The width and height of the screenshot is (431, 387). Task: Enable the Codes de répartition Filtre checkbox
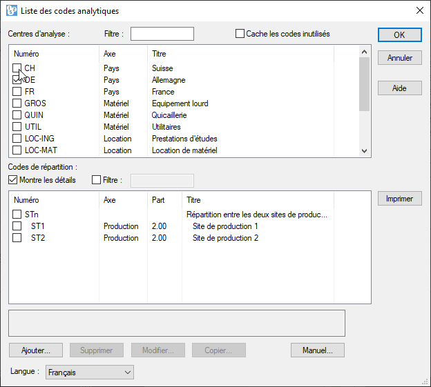[x=96, y=180]
